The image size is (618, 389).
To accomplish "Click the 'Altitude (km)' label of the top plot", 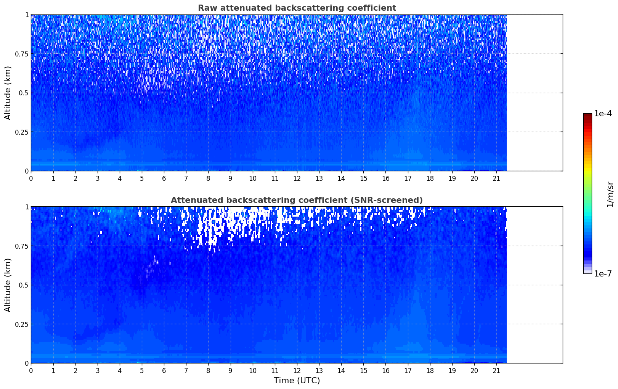I will coord(8,93).
